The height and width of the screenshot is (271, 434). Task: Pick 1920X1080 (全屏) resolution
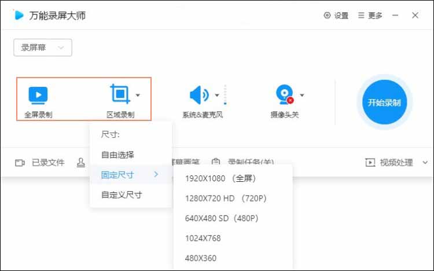[x=220, y=178]
